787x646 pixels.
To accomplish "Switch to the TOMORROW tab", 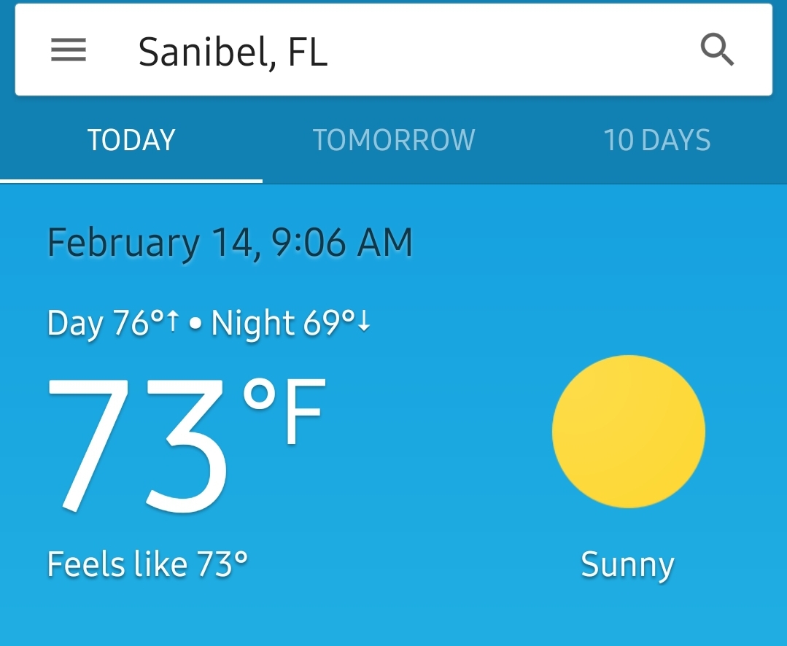I will click(394, 140).
